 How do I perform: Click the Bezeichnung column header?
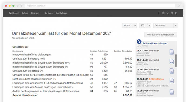pos(18,51)
